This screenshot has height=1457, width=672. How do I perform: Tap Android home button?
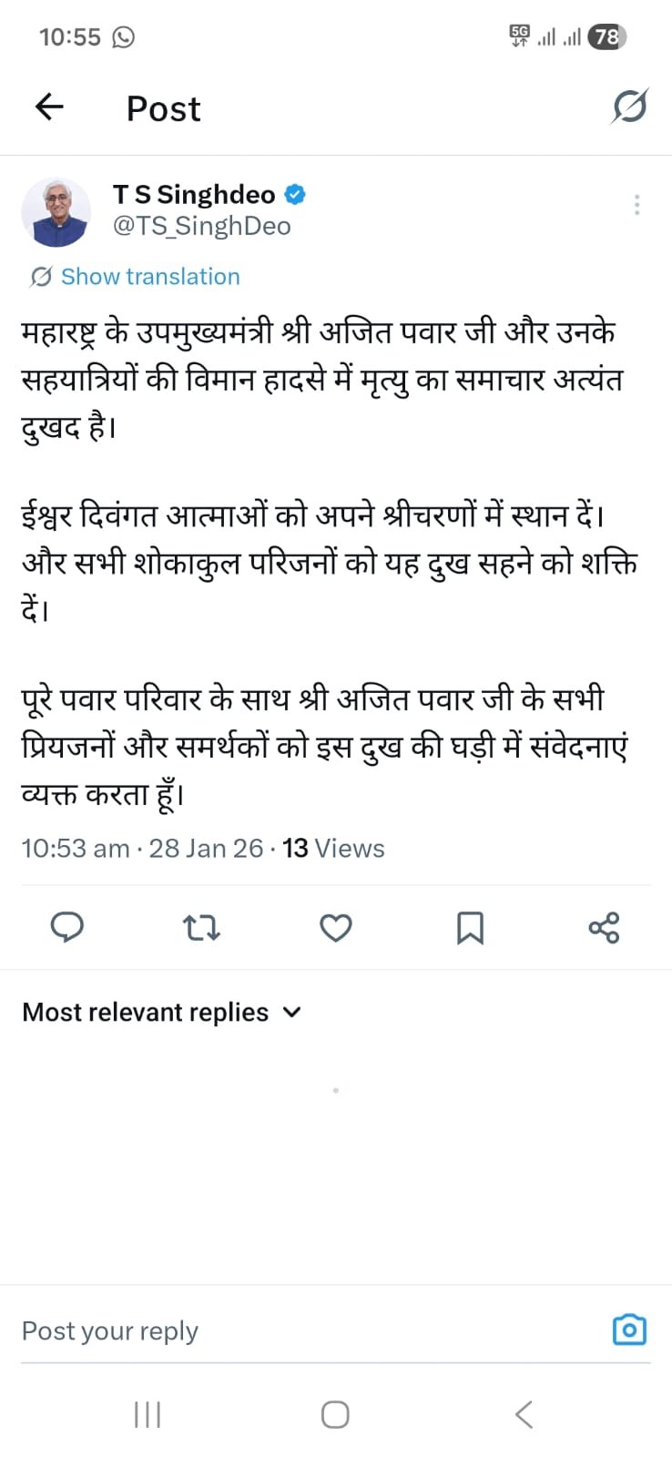point(335,1414)
